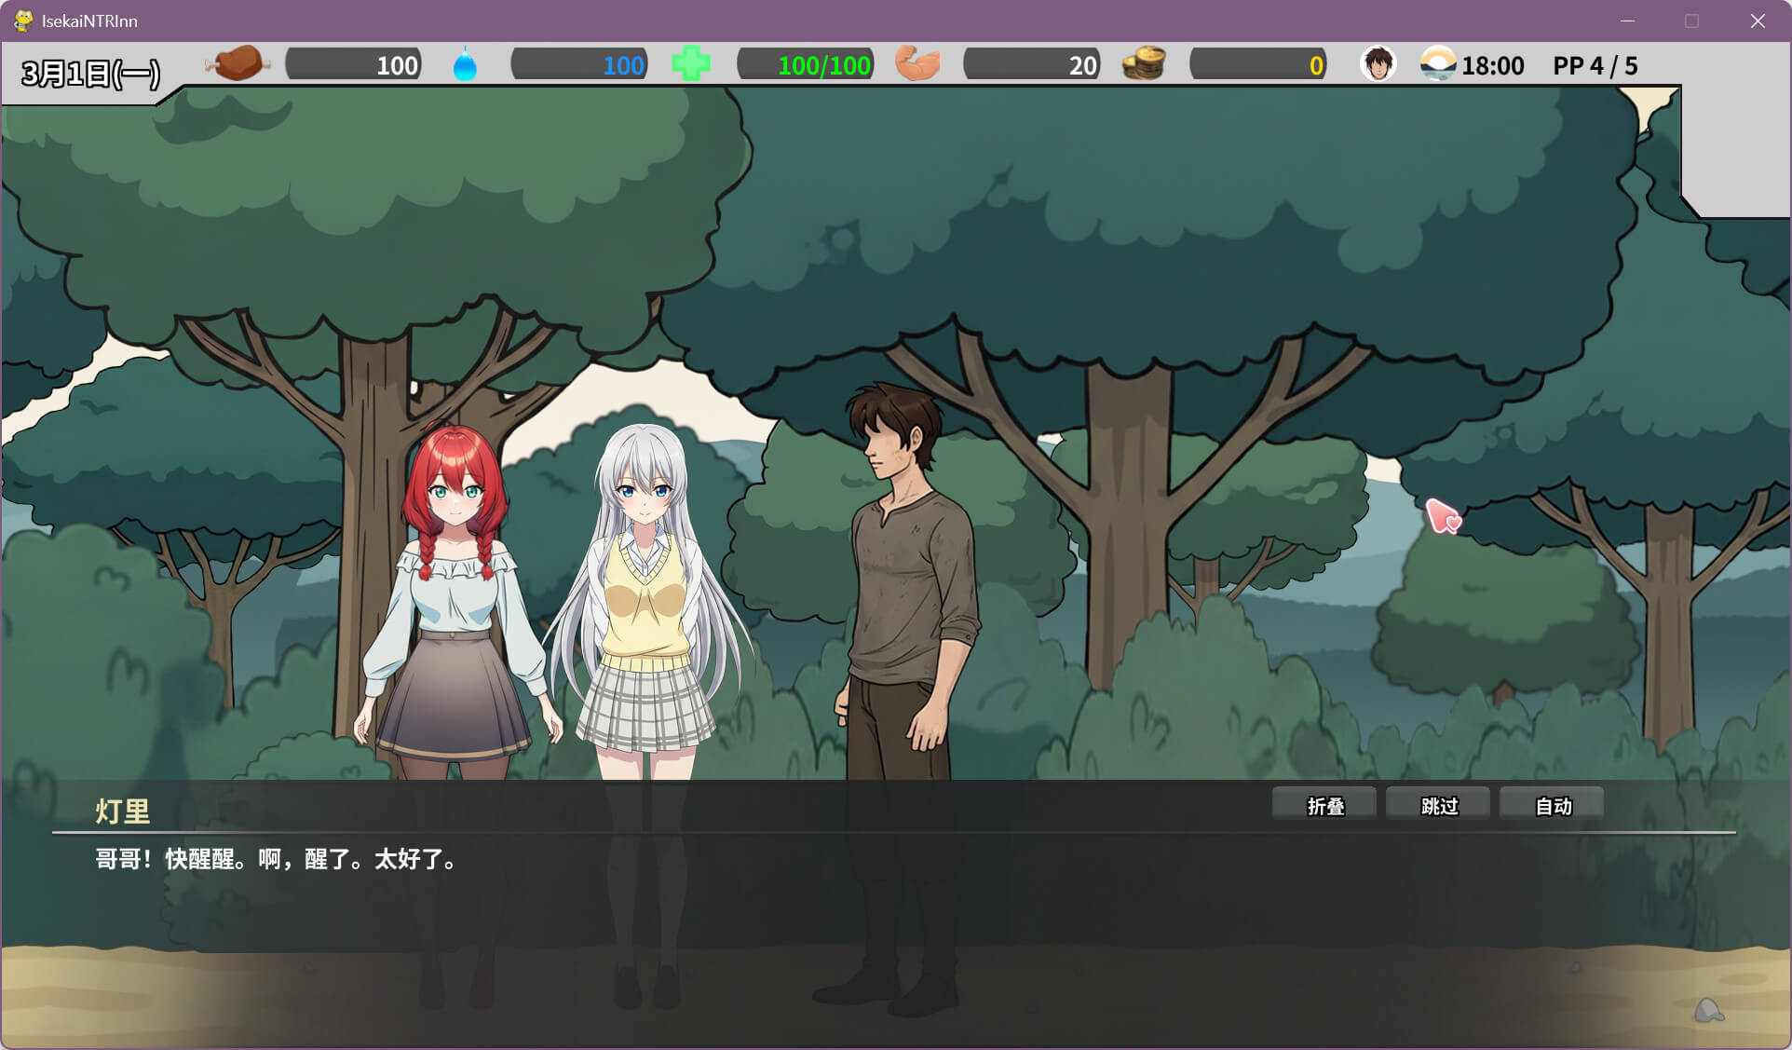Click the sunset time-of-day icon

tap(1437, 63)
